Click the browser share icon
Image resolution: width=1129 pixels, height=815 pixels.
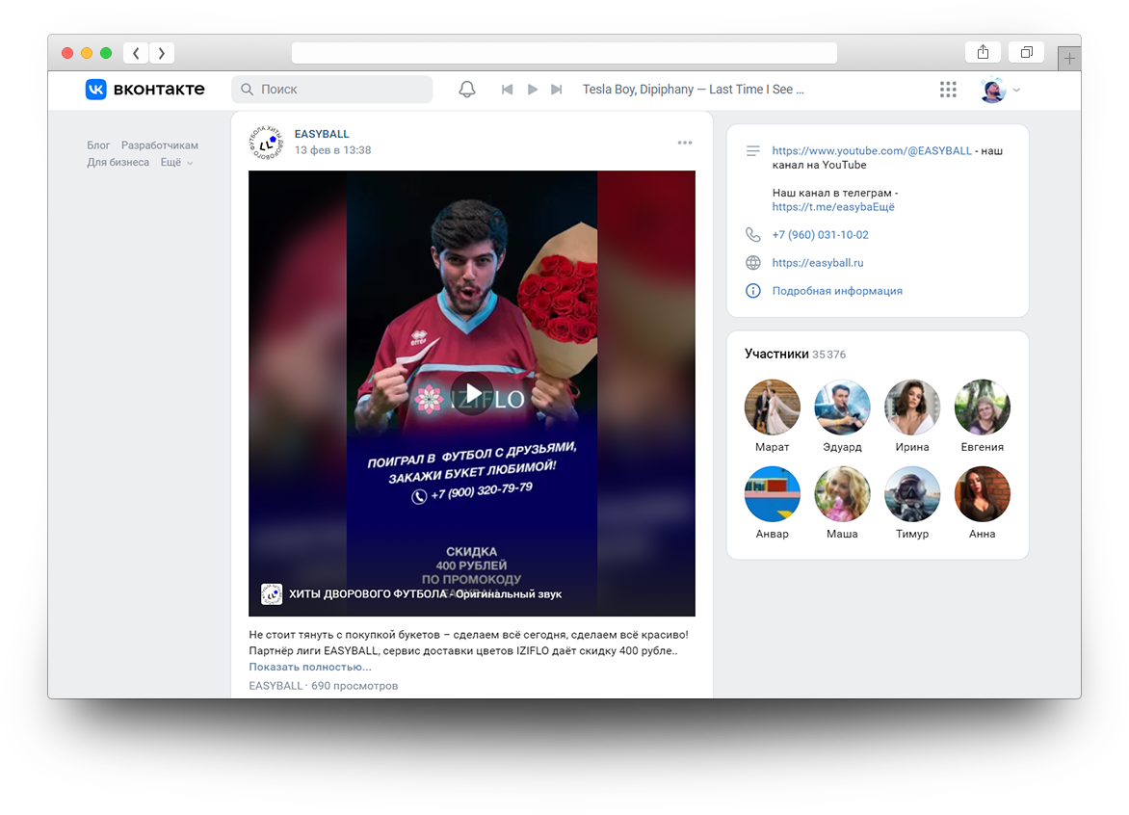pyautogui.click(x=983, y=52)
